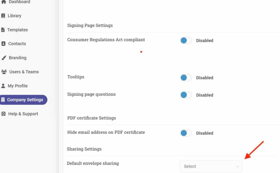Enable signing page questions
The height and width of the screenshot is (173, 280).
(186, 95)
